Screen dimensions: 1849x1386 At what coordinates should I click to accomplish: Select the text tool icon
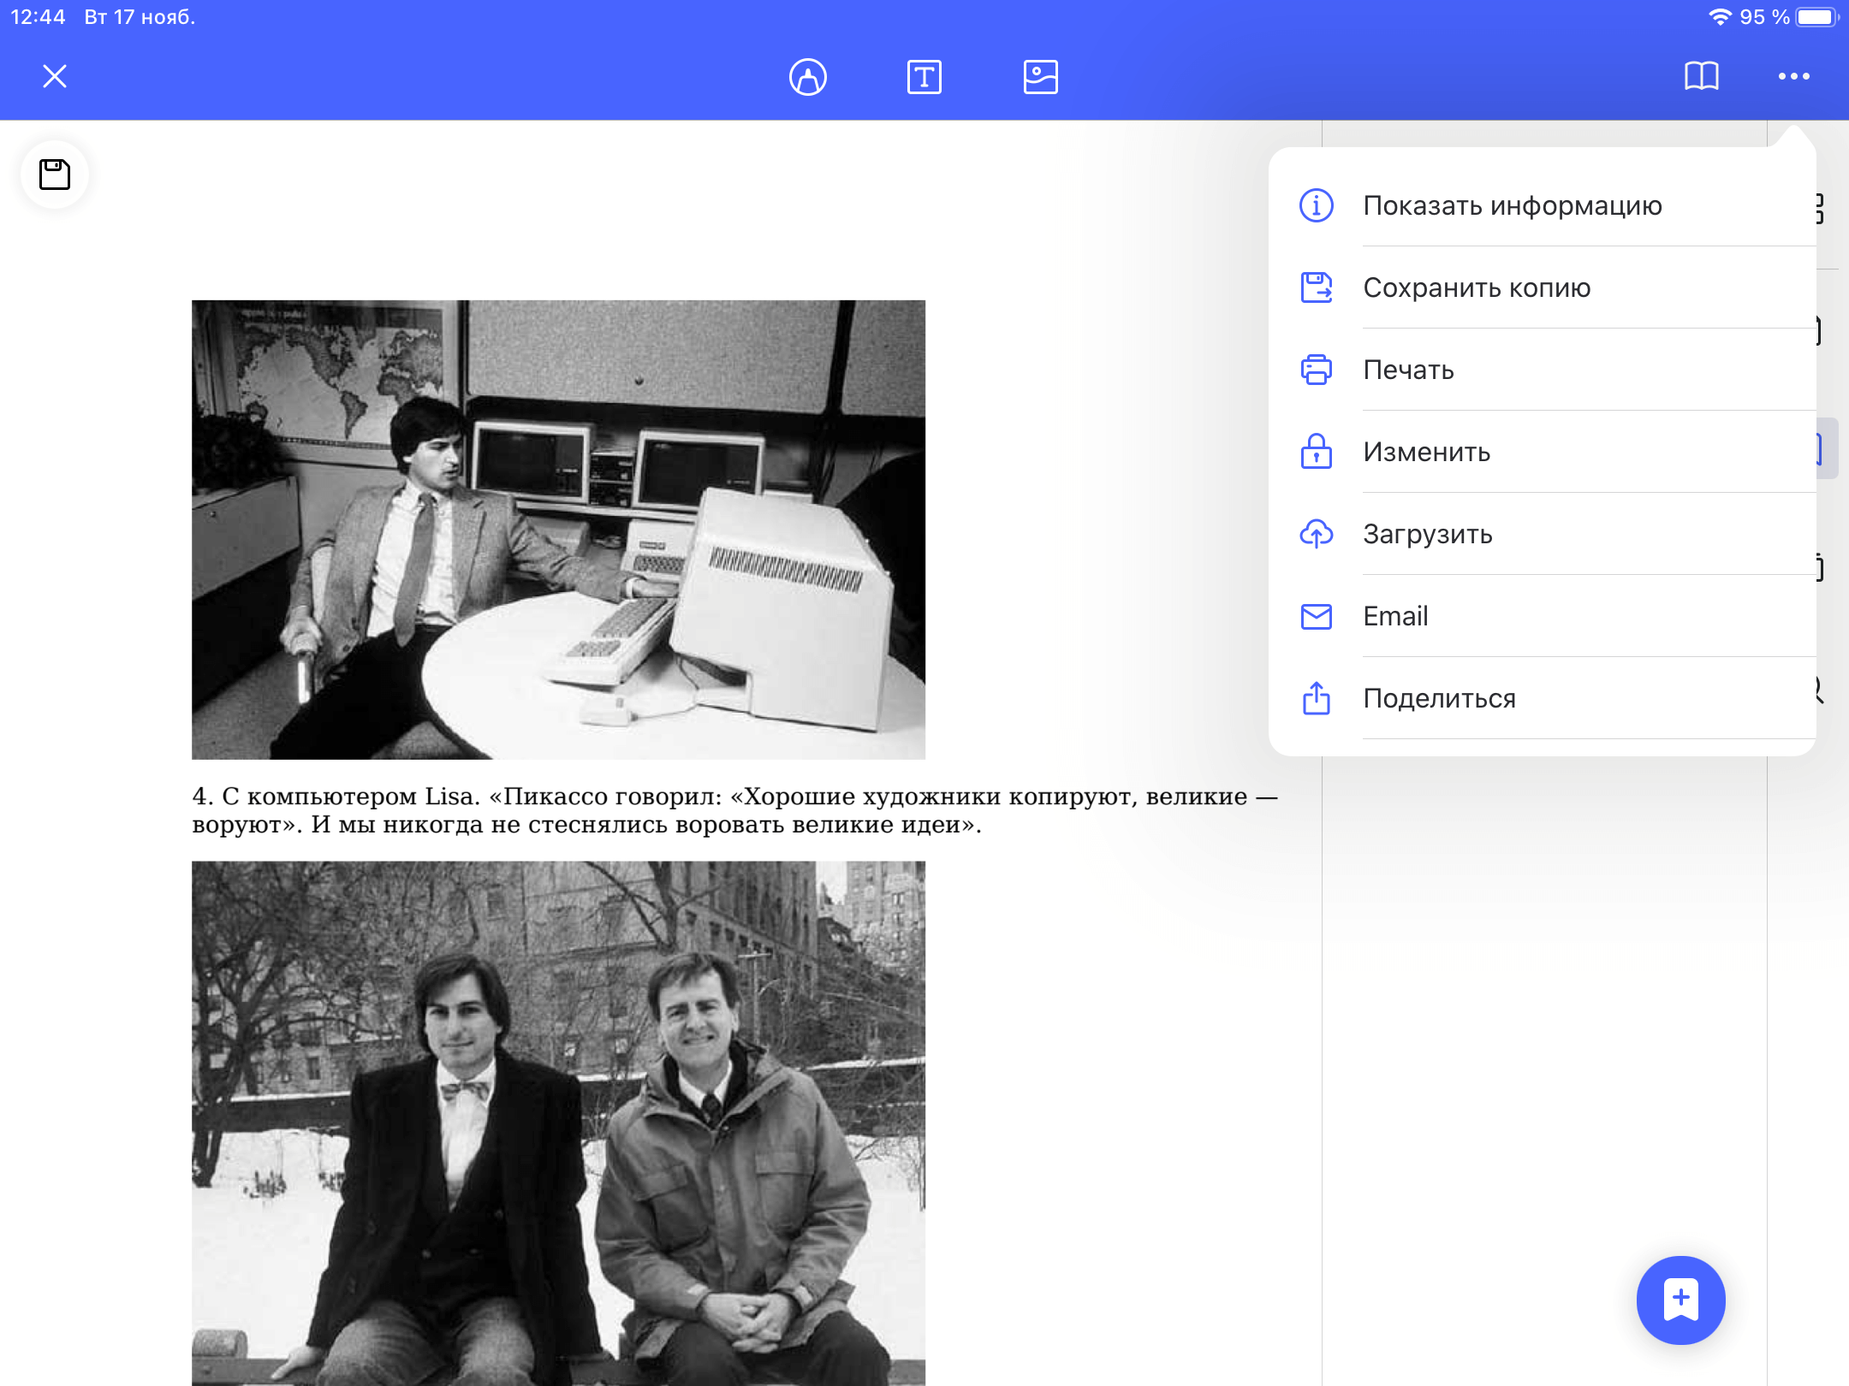click(x=924, y=77)
